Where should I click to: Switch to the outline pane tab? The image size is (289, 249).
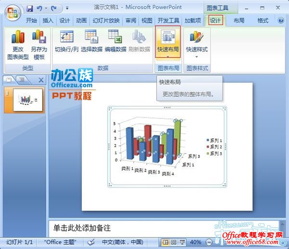coord(22,80)
